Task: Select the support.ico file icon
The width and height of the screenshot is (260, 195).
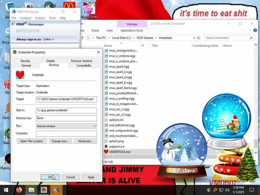Action: pyautogui.click(x=106, y=147)
